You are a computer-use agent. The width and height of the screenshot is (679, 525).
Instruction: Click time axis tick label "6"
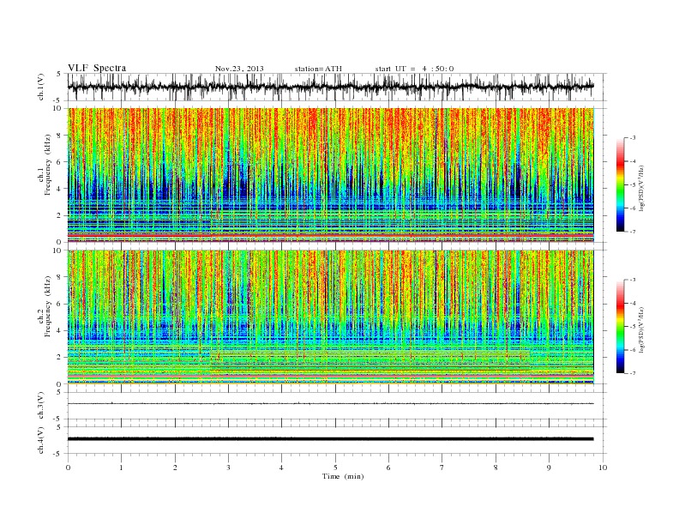click(x=388, y=468)
